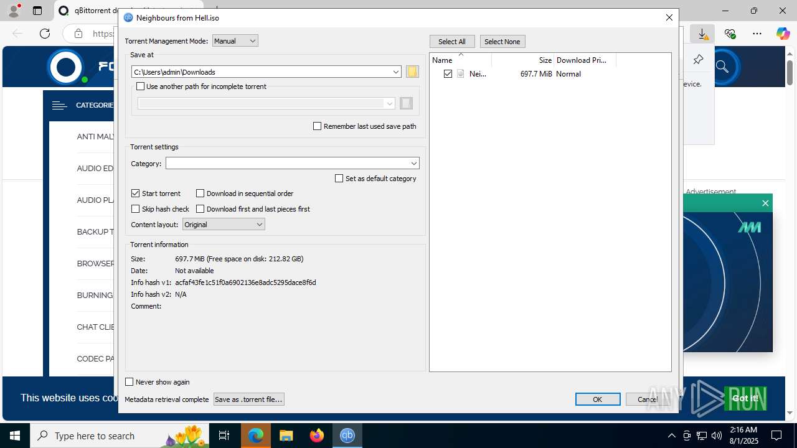Refresh the page in Edge browser
Image resolution: width=797 pixels, height=448 pixels.
45,34
